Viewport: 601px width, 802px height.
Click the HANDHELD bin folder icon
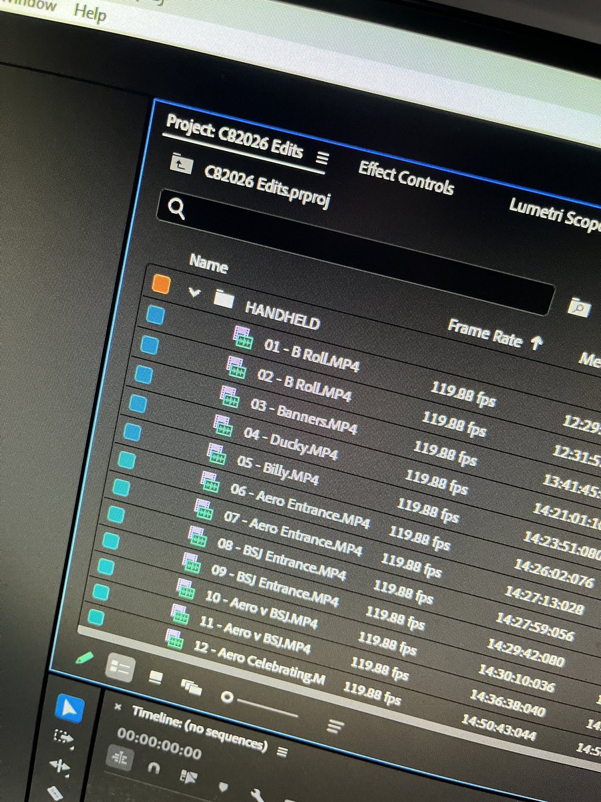(x=224, y=299)
